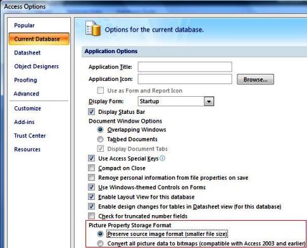Toggle Use Windows-themed Controls on Forms
The image size is (307, 248).
click(91, 187)
